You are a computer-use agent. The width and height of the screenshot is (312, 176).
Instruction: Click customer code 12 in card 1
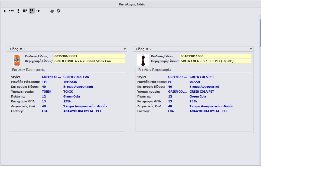coord(44,96)
